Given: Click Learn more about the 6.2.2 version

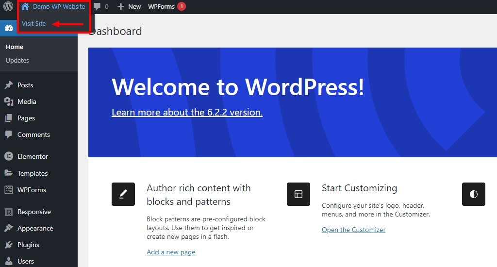Looking at the screenshot, I should tap(187, 112).
